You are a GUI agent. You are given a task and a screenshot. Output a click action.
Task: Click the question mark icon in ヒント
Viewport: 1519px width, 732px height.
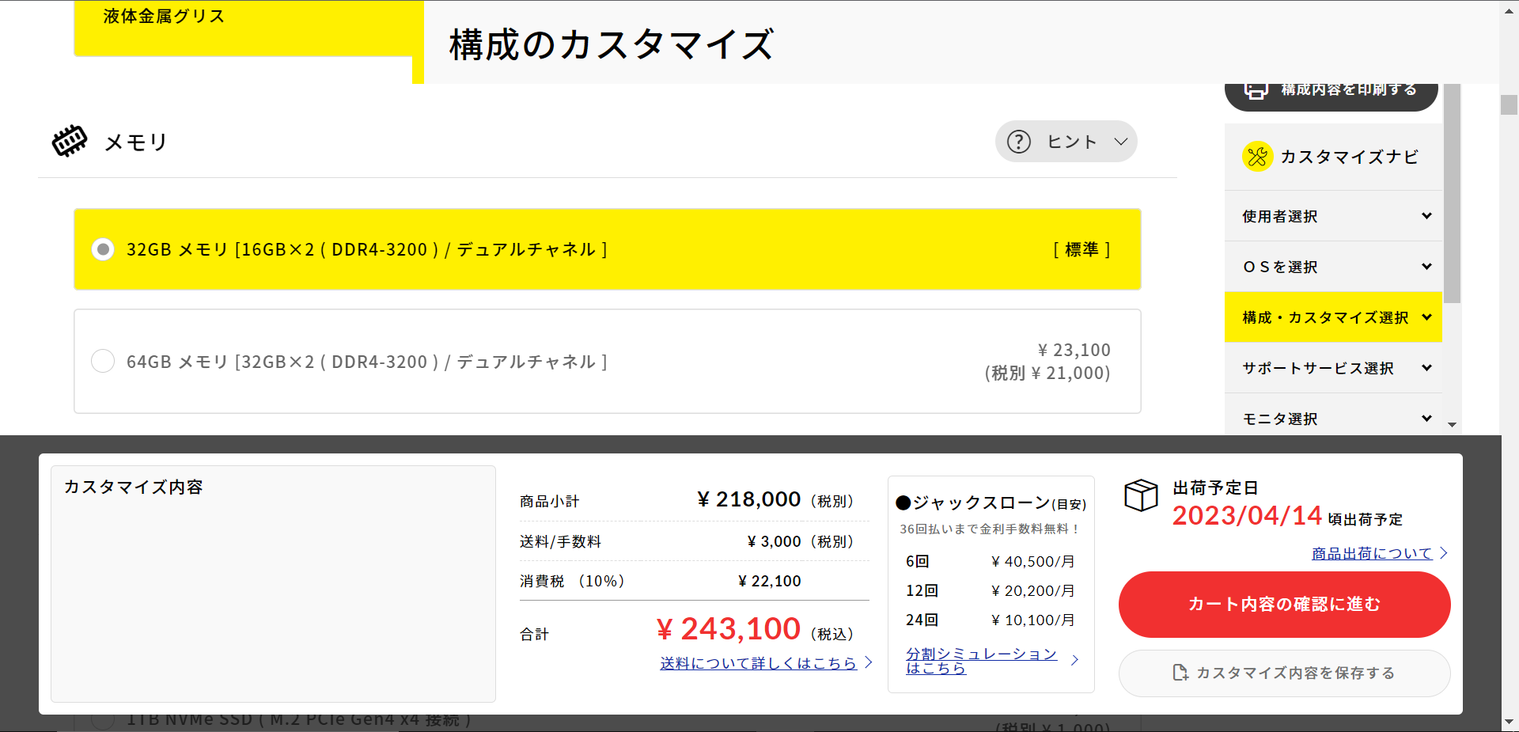[x=1019, y=141]
